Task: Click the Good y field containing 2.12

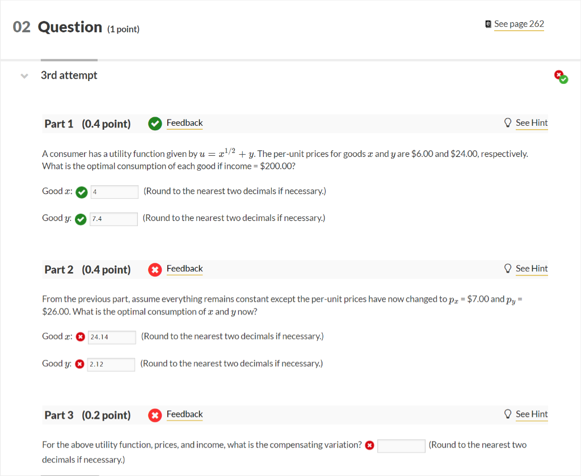Action: (x=111, y=364)
